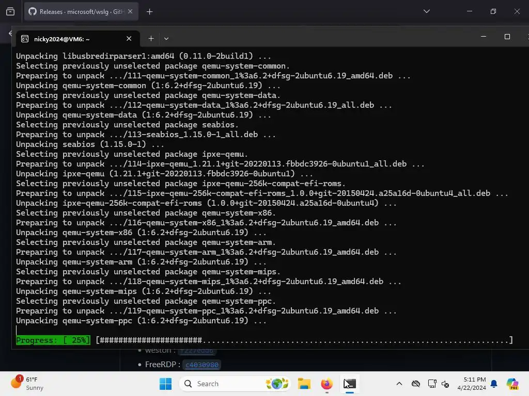Click 'Unpacking libusbredirparser1:amd64' line
Image resolution: width=529 pixels, height=396 pixels.
[x=144, y=56]
